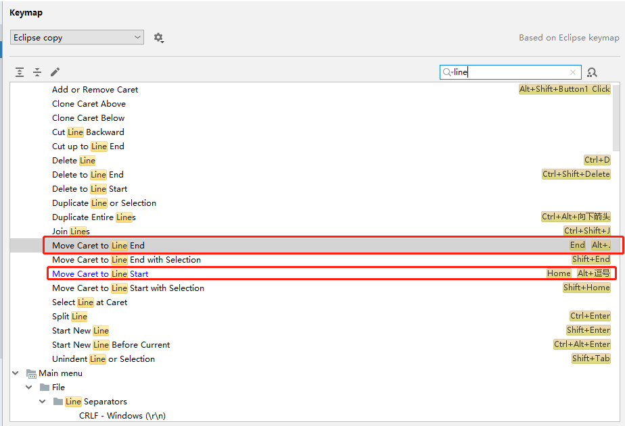Click the Alt+Shift+Button1 Click shortcut label
Viewport: 625px width, 426px height.
(x=564, y=89)
